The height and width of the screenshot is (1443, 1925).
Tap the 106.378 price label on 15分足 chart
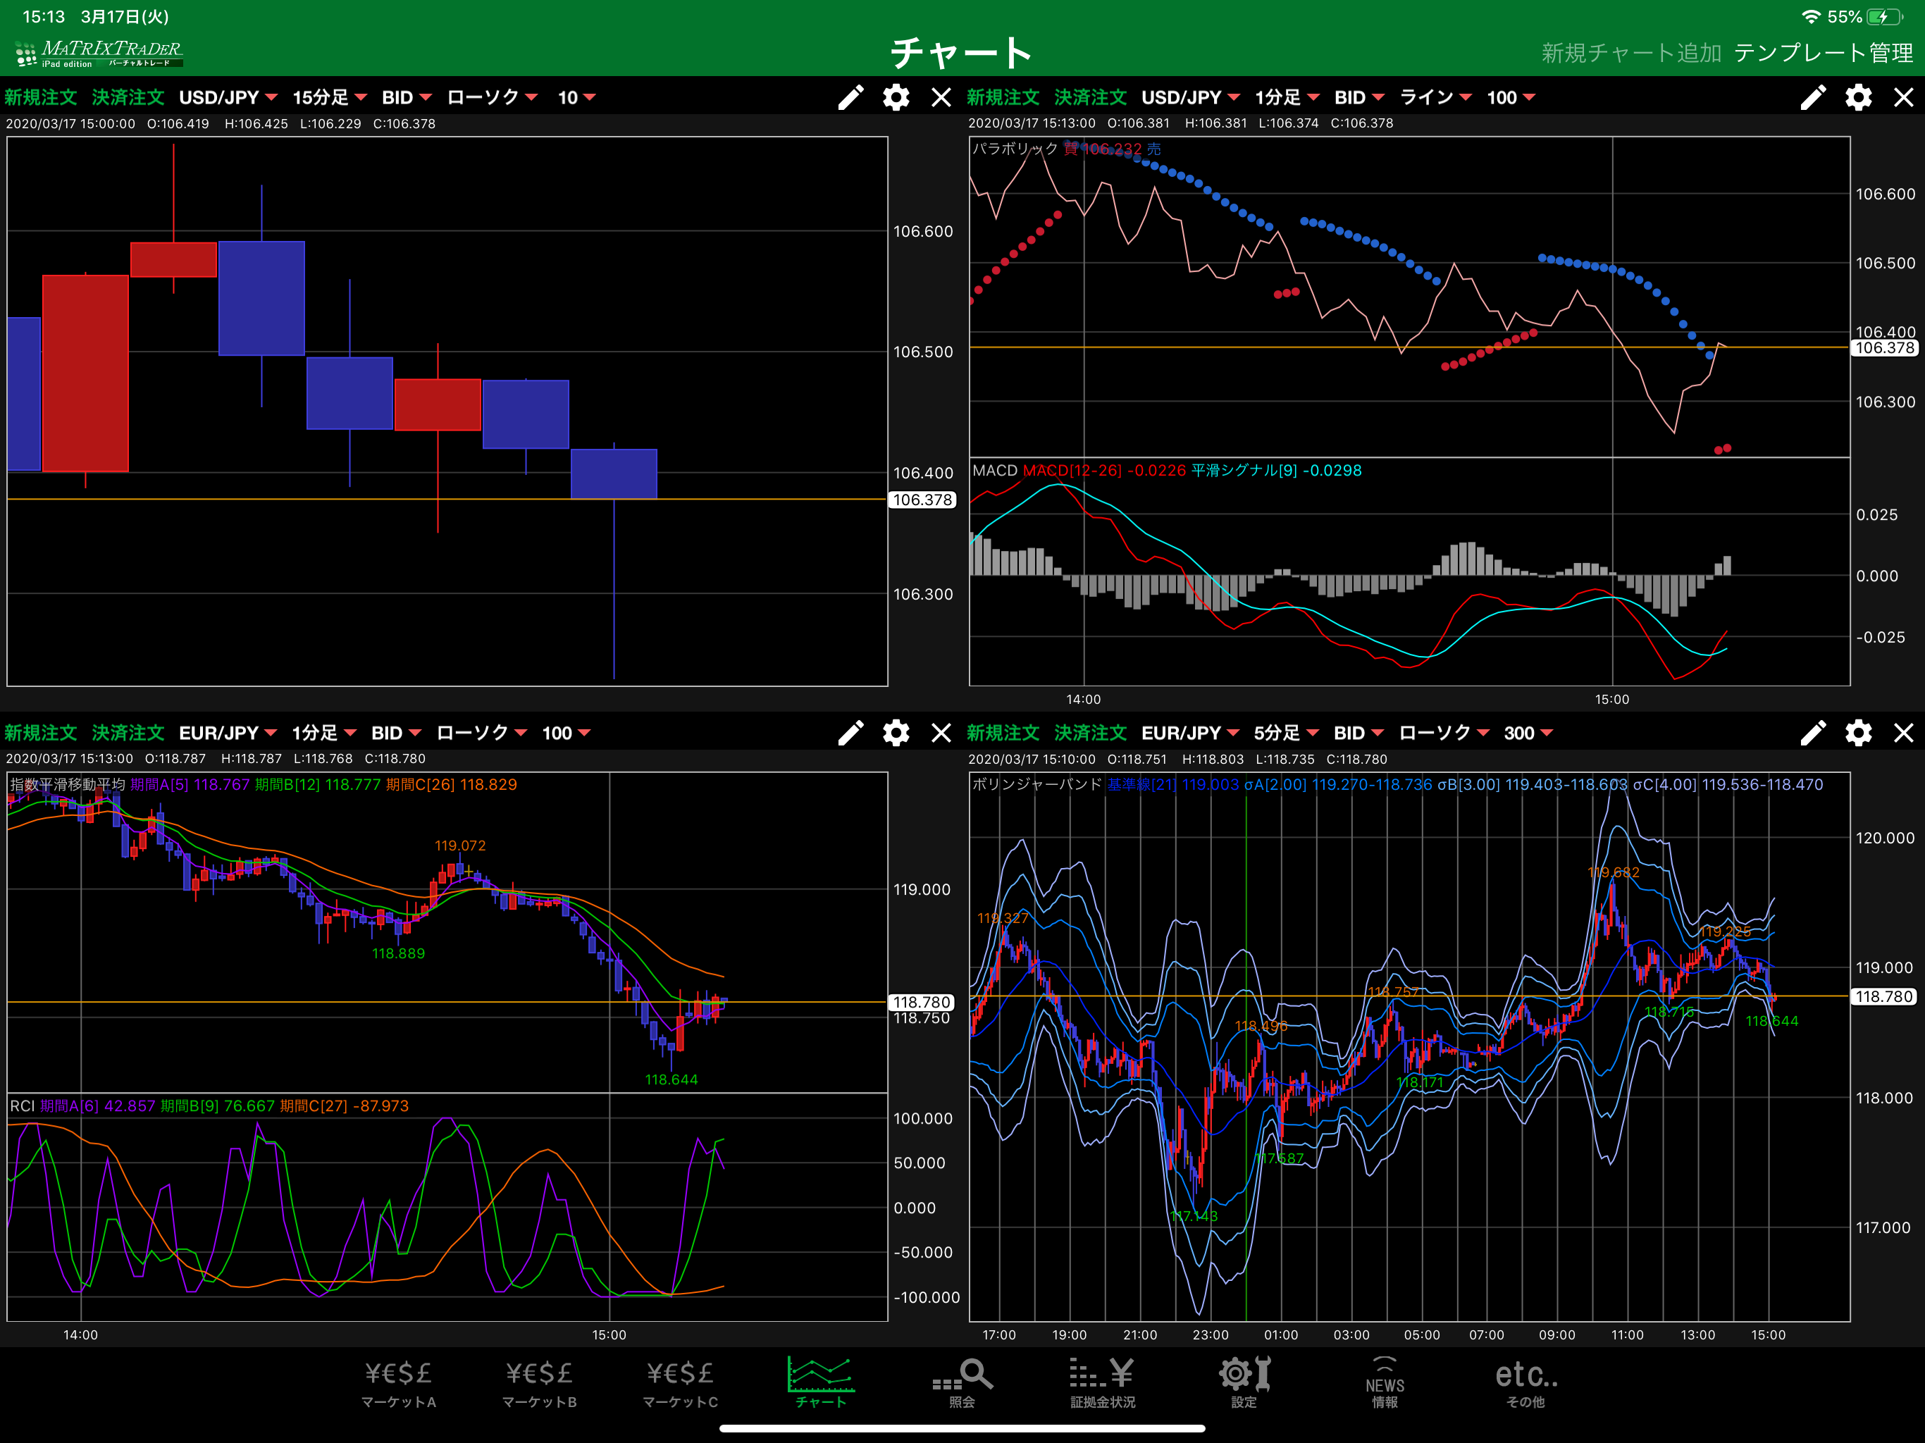(922, 500)
